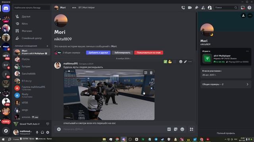Open the sticker picker

[175, 129]
